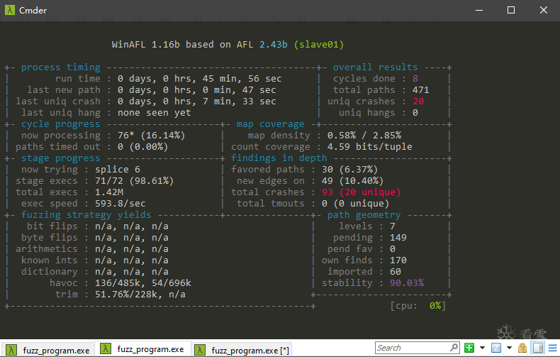This screenshot has height=357, width=560.
Task: Click the Cmder lambda title bar icon
Action: [10, 10]
